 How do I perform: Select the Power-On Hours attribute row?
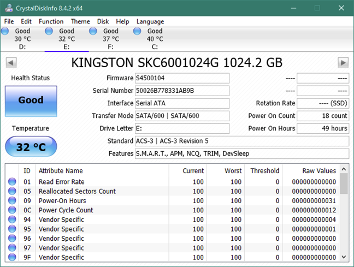tap(172, 200)
